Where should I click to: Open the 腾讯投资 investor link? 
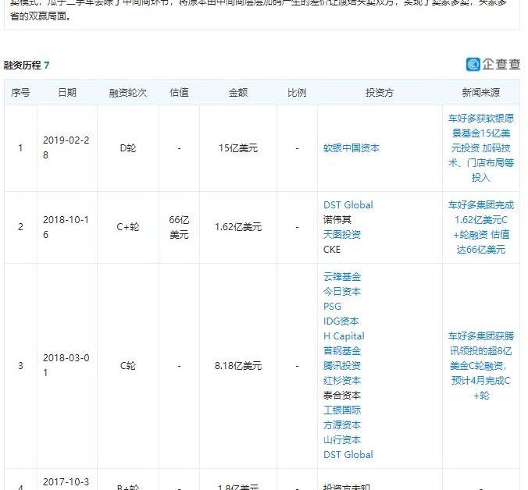[x=342, y=366]
